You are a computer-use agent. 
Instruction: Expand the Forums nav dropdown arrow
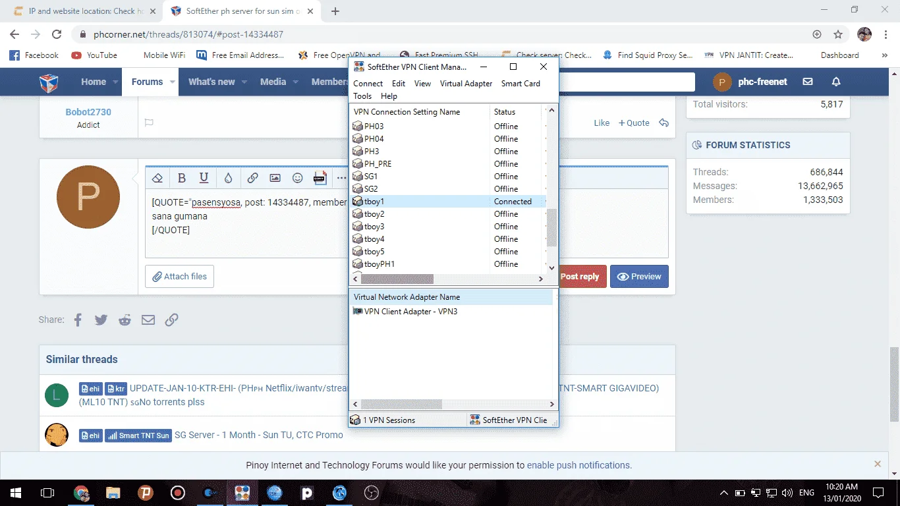coord(173,82)
